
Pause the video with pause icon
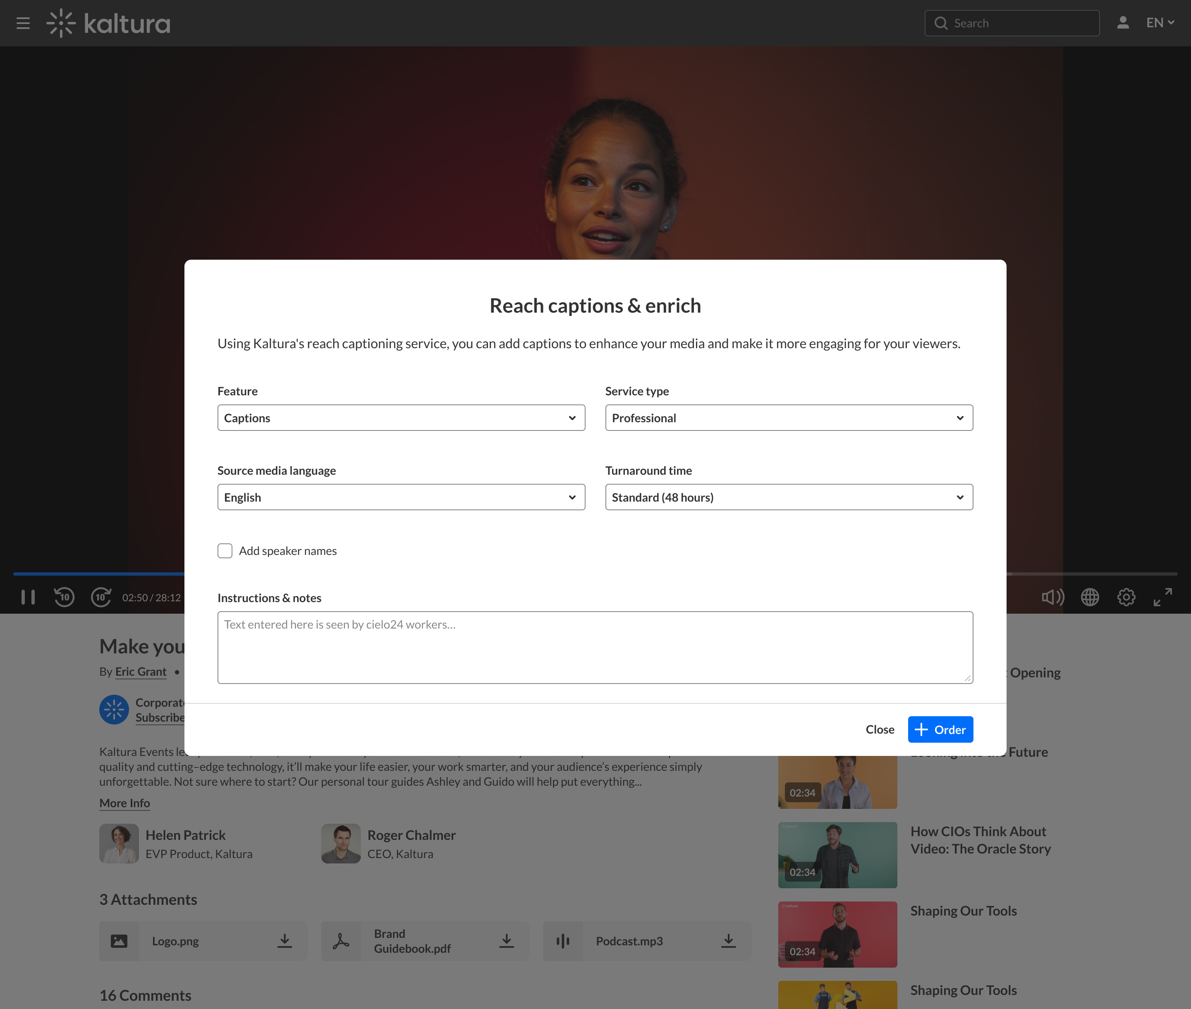pyautogui.click(x=28, y=597)
